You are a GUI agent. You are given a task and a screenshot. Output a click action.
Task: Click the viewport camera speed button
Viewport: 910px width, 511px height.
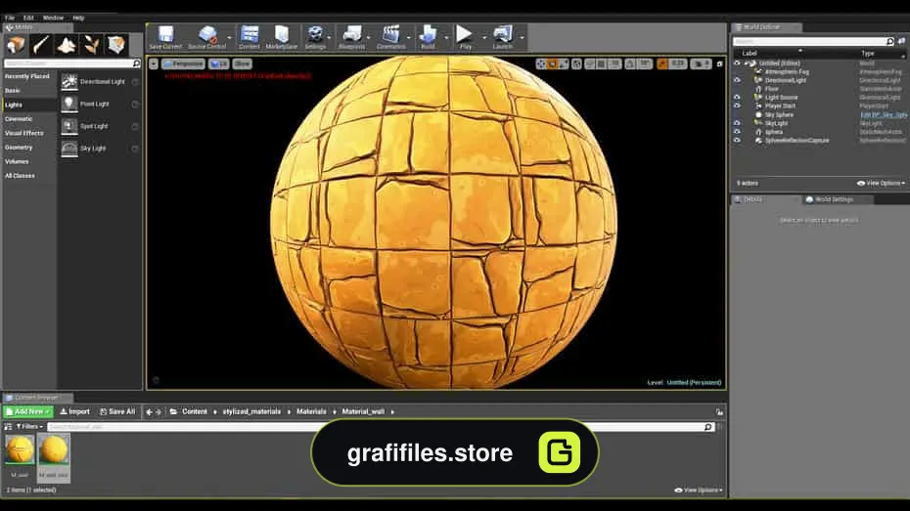[x=701, y=64]
